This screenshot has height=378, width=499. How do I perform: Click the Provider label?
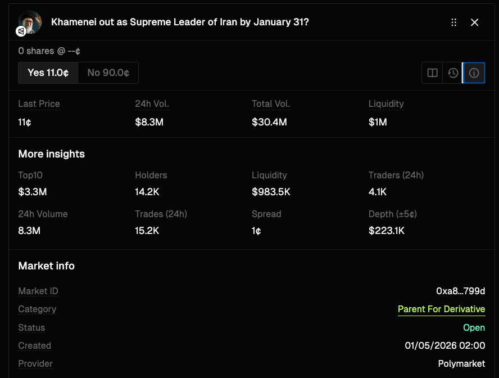[35, 364]
